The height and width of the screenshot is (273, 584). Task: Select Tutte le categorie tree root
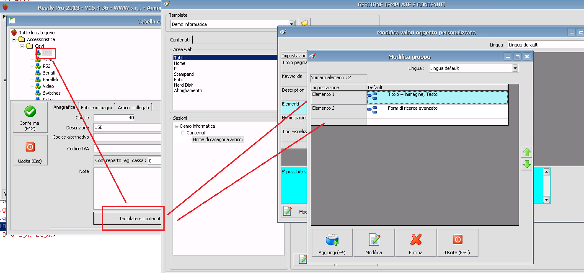[x=36, y=33]
